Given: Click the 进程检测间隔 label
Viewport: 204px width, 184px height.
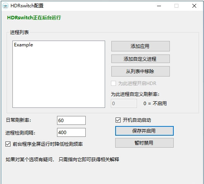Looking at the screenshot, I should 21,133.
